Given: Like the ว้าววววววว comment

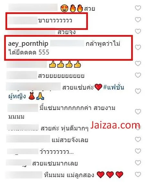Looking at the screenshot, I should click(x=138, y=151).
